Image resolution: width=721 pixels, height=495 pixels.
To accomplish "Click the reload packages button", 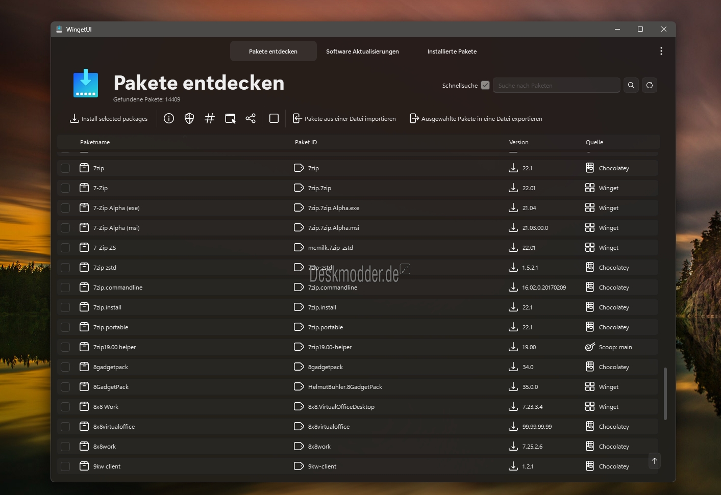I will tap(650, 85).
